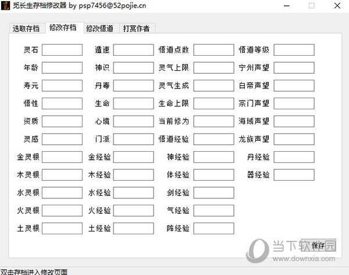
Task: Focus the 悟道经验 text field
Action: pyautogui.click(x=213, y=139)
